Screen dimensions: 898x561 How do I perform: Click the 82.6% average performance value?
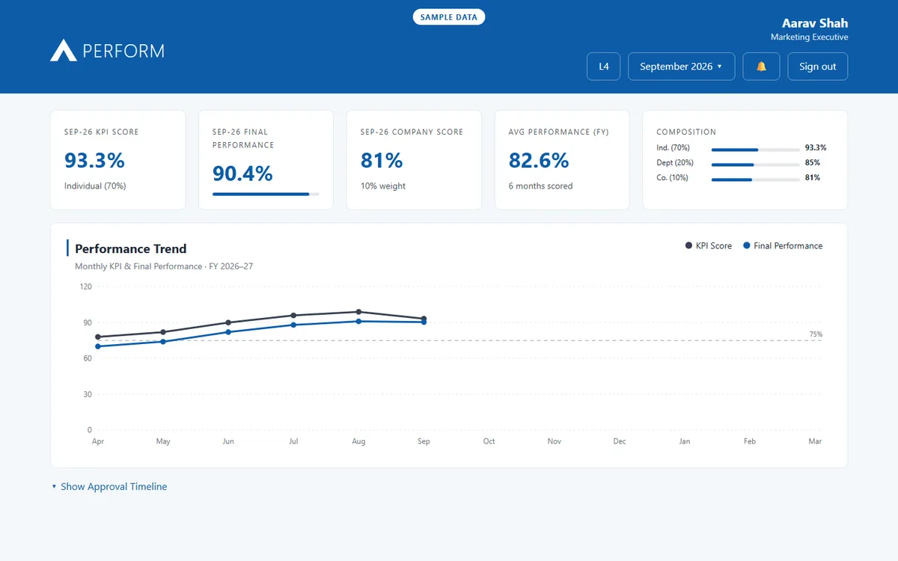coord(539,160)
